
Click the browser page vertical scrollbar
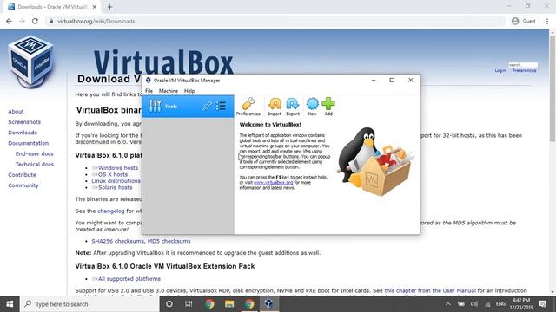pyautogui.click(x=553, y=88)
